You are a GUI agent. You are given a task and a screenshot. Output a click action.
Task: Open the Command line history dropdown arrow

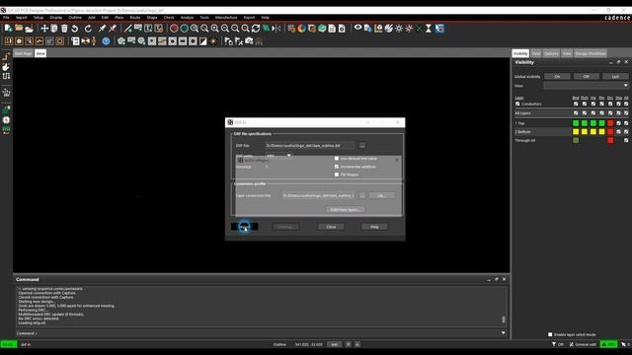(503, 333)
